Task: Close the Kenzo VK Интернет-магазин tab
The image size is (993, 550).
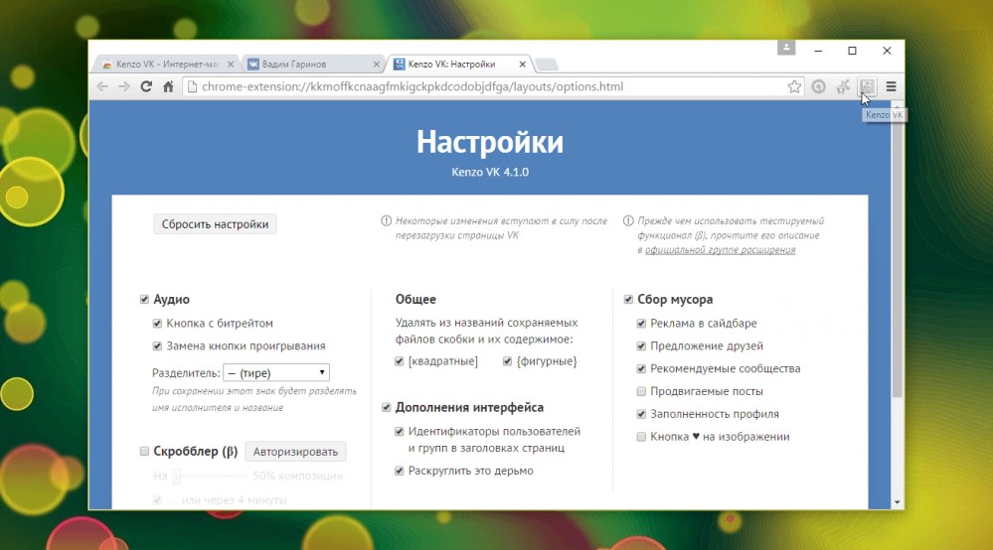Action: [x=231, y=64]
